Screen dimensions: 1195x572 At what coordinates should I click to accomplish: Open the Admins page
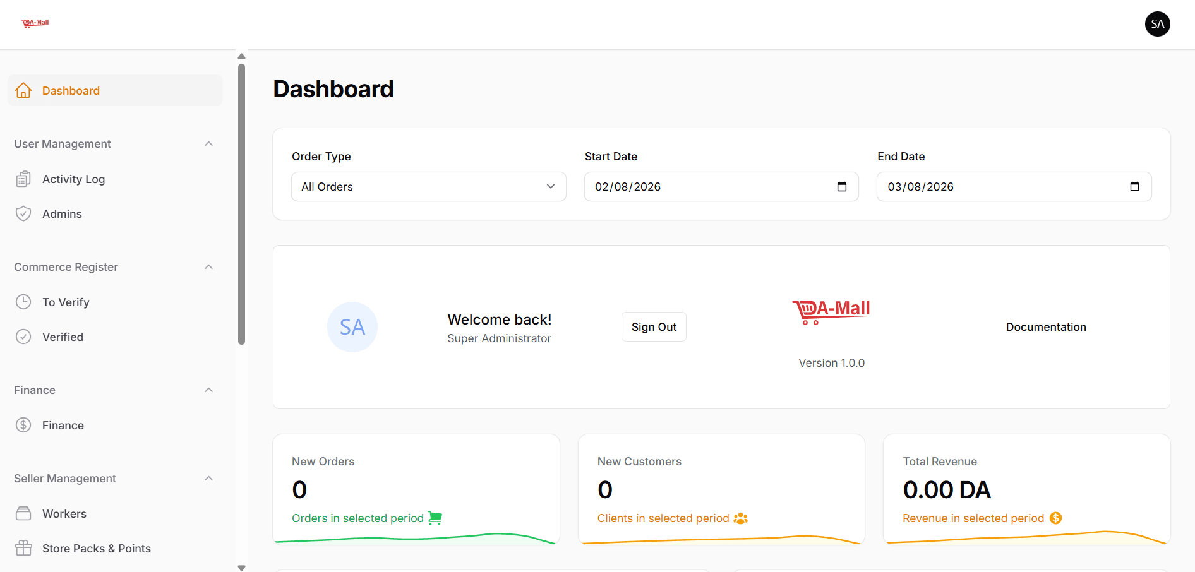point(115,214)
